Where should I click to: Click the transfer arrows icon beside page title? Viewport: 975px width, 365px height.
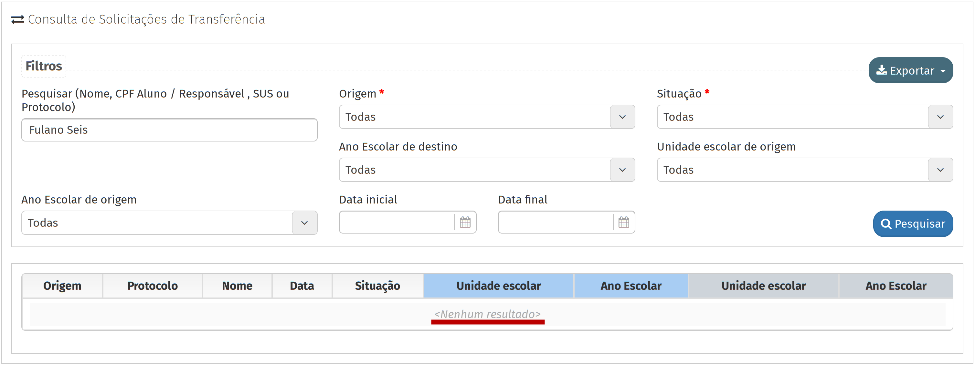click(x=17, y=19)
